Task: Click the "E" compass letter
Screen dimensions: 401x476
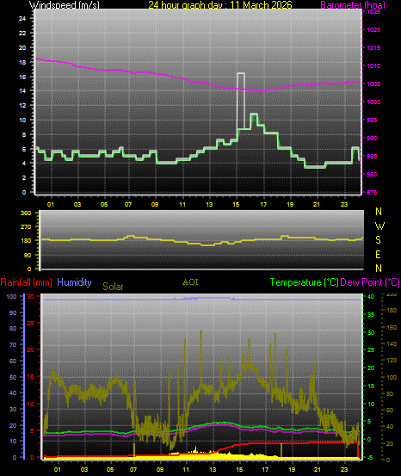Action: tap(378, 255)
